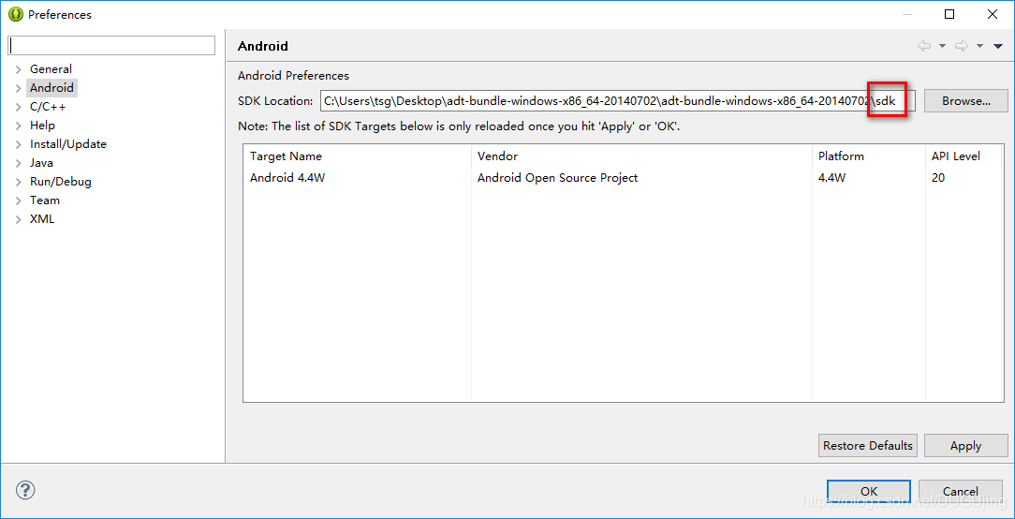Click the back navigation arrow icon
The height and width of the screenshot is (519, 1015).
pos(924,45)
